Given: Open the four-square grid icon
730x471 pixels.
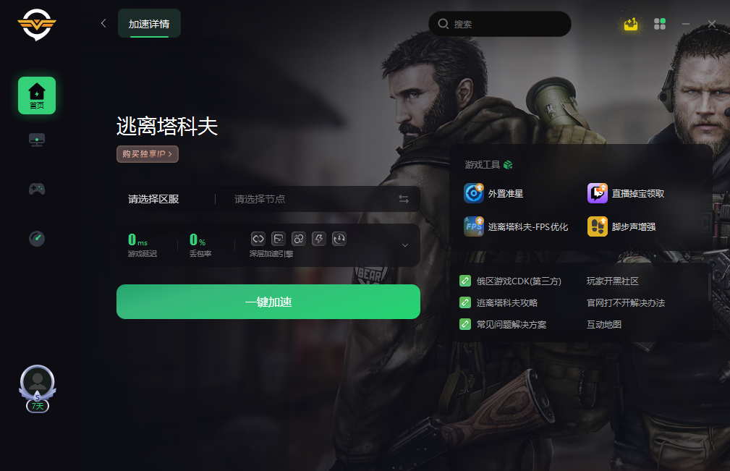Looking at the screenshot, I should 660,24.
